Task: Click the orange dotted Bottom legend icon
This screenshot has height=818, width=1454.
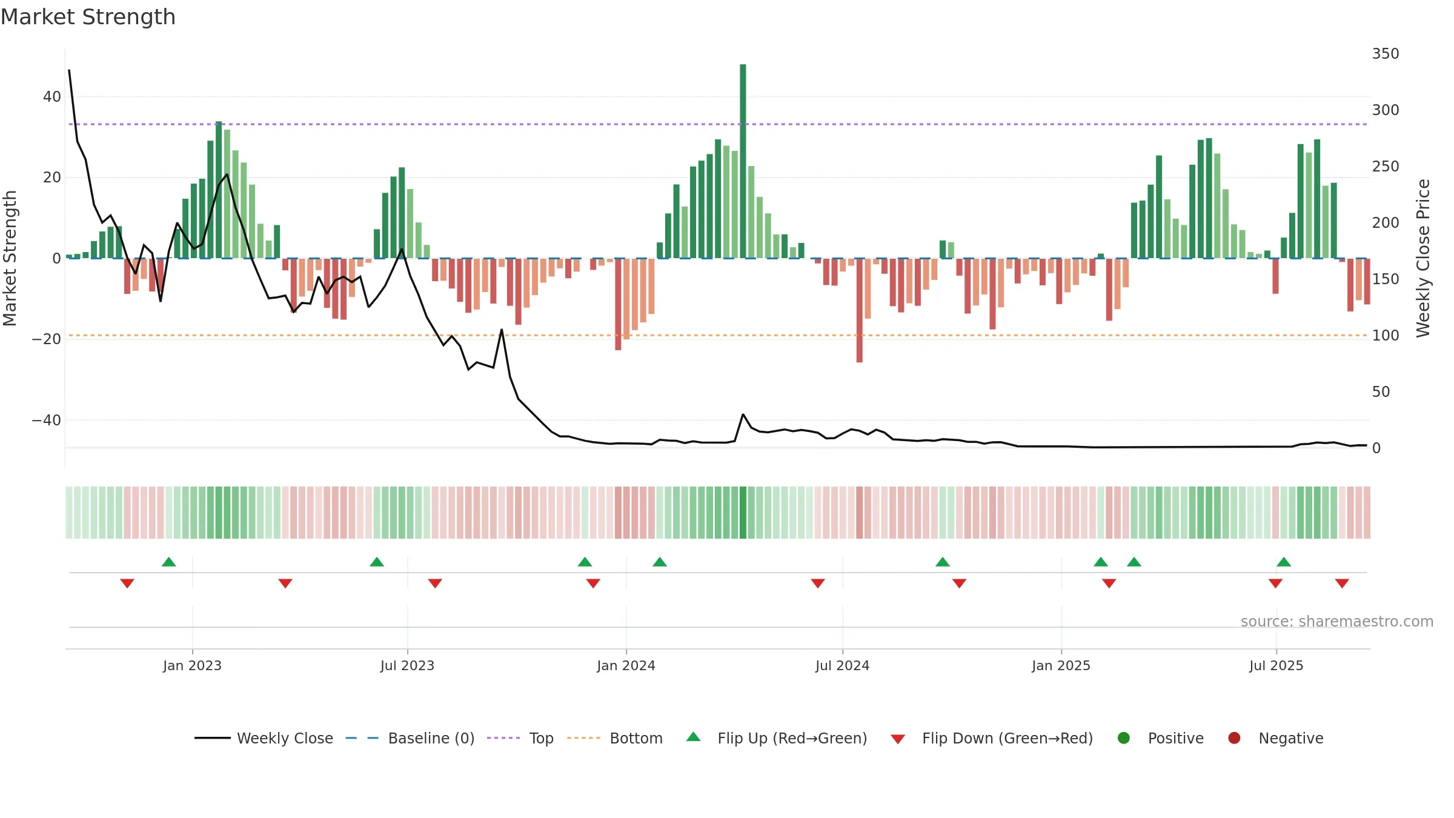Action: click(x=584, y=738)
